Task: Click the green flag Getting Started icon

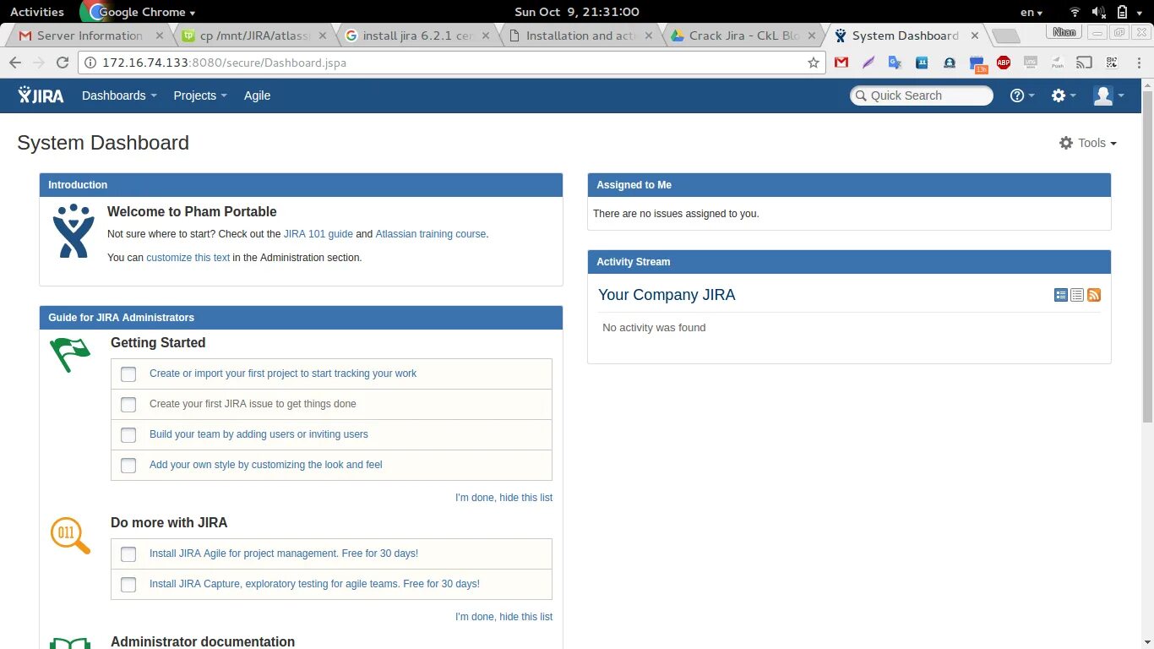Action: tap(70, 354)
